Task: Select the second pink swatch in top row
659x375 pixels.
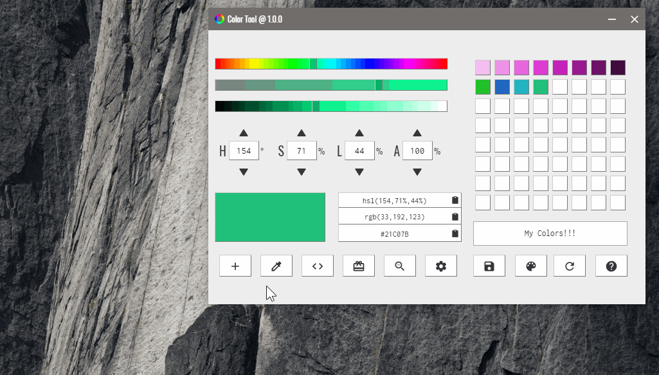Action: (502, 68)
